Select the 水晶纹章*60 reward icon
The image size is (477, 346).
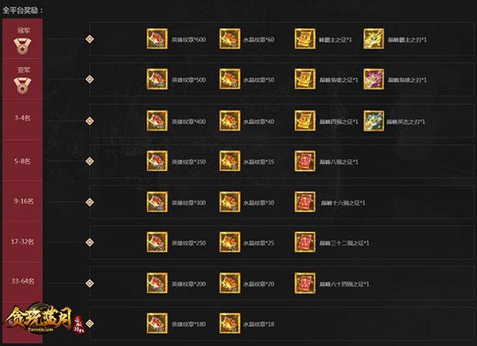point(230,39)
